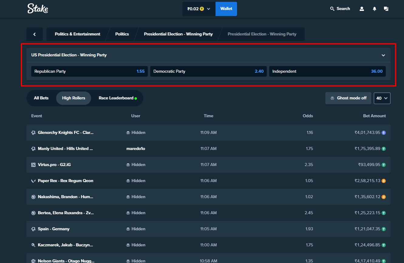This screenshot has width=404, height=263.
Task: Open the chat bubble icon
Action: click(386, 9)
